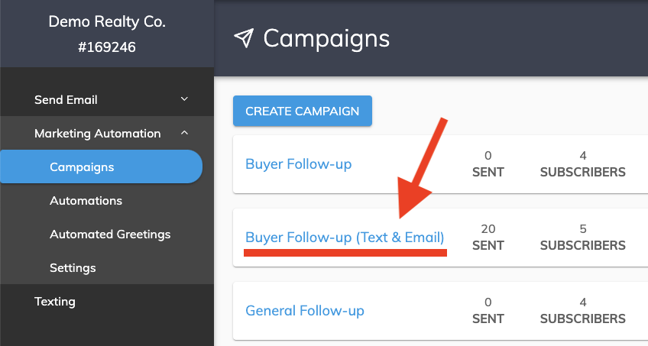Screen dimensions: 648x346
Task: Open Marketing Automation Settings
Action: click(x=73, y=268)
